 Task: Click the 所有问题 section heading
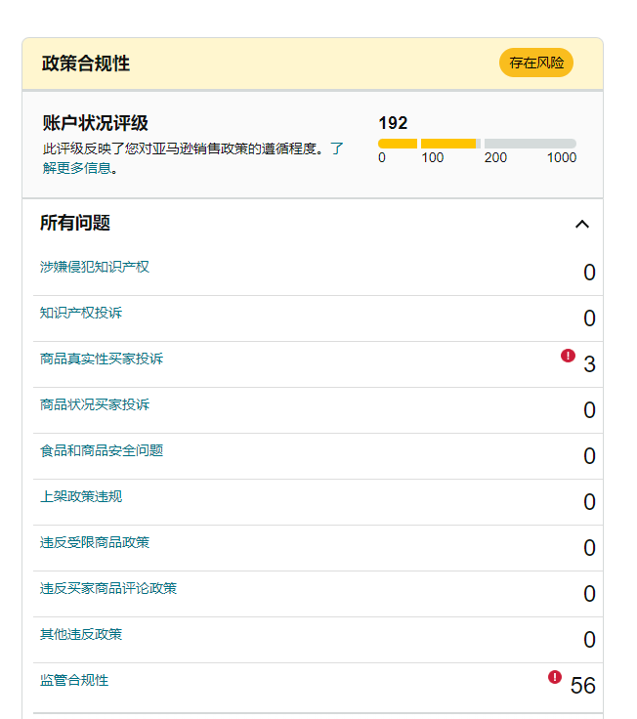point(75,223)
